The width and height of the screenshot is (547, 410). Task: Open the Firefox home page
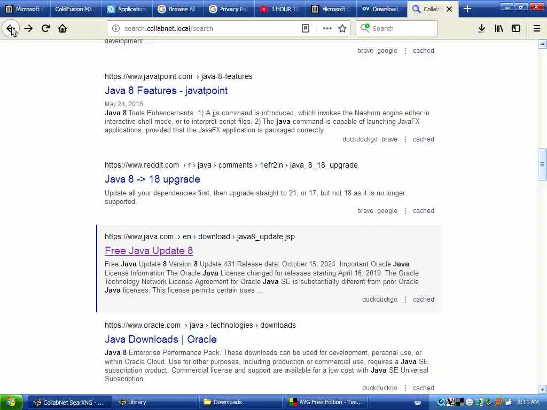pyautogui.click(x=62, y=28)
